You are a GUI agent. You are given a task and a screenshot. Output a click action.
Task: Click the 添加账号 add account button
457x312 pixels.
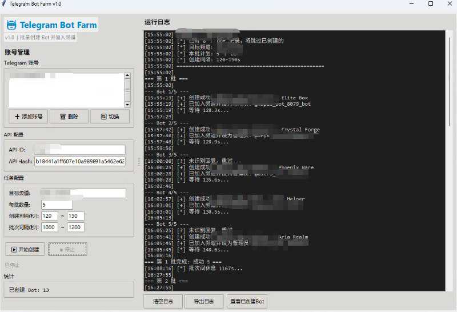click(x=29, y=117)
